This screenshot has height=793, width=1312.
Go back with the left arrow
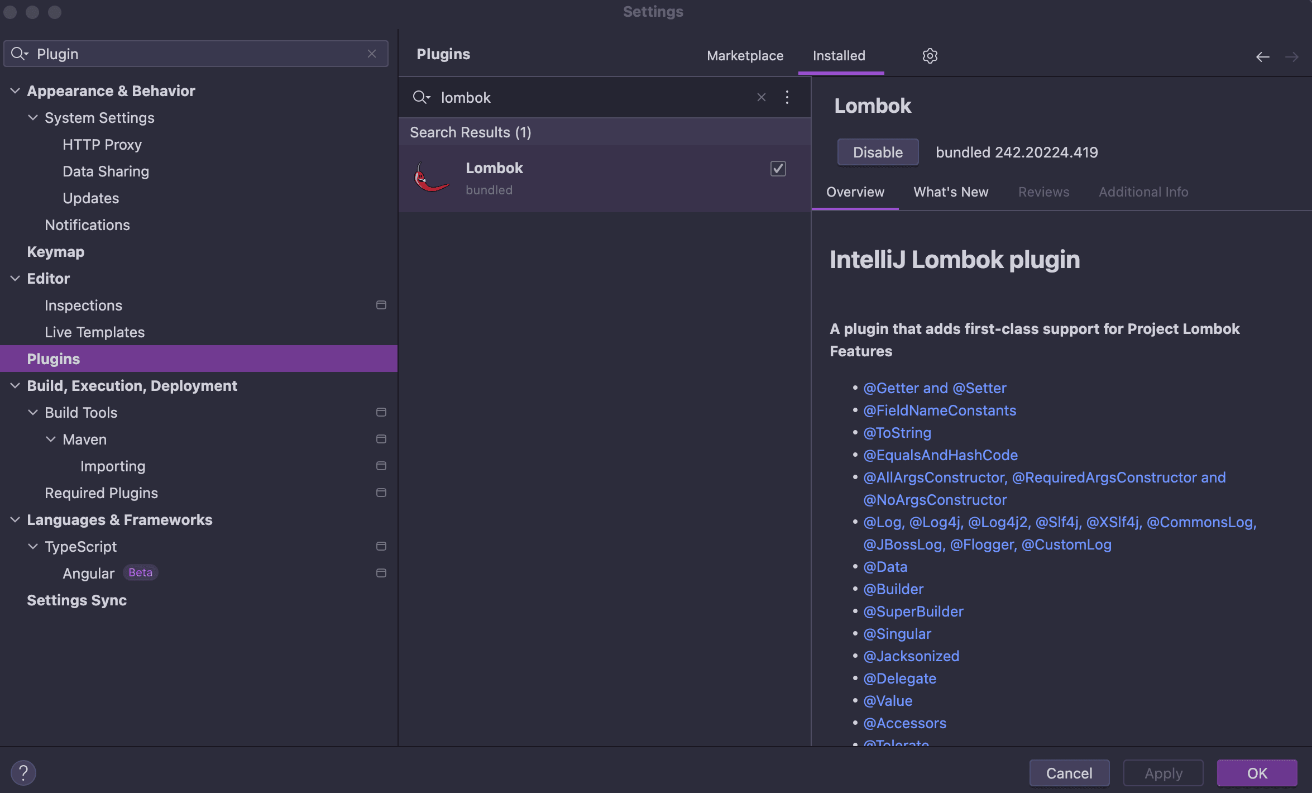coord(1262,56)
